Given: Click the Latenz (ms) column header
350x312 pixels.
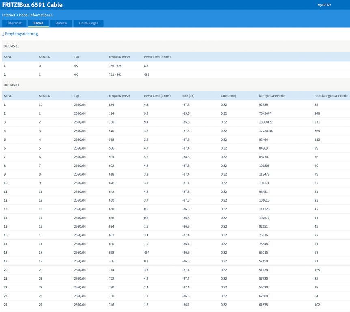Looking at the screenshot, I should pos(228,96).
